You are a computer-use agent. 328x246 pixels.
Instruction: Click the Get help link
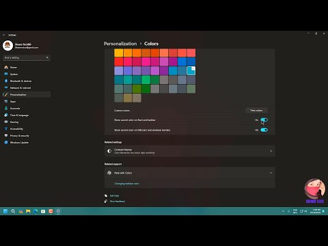click(x=114, y=195)
